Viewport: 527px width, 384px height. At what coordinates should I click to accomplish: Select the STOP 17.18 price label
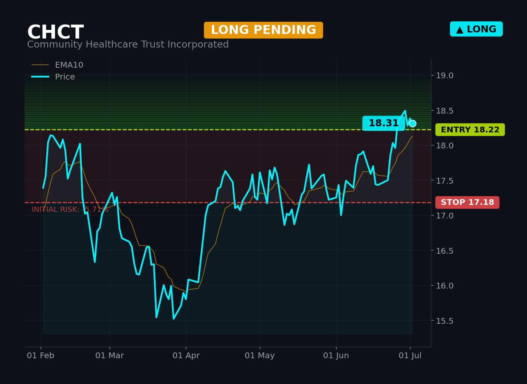(x=467, y=202)
